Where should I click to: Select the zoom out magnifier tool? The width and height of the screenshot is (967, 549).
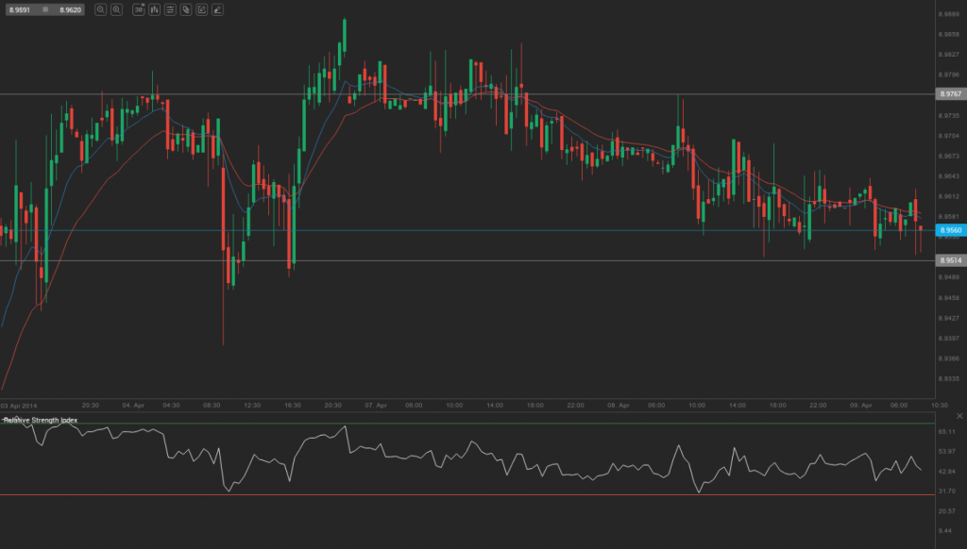(x=101, y=9)
